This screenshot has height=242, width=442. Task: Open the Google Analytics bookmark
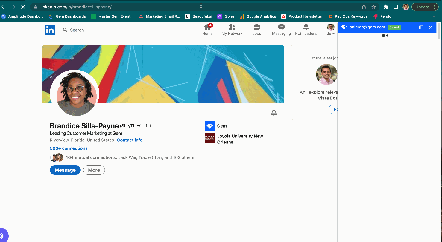tap(258, 16)
